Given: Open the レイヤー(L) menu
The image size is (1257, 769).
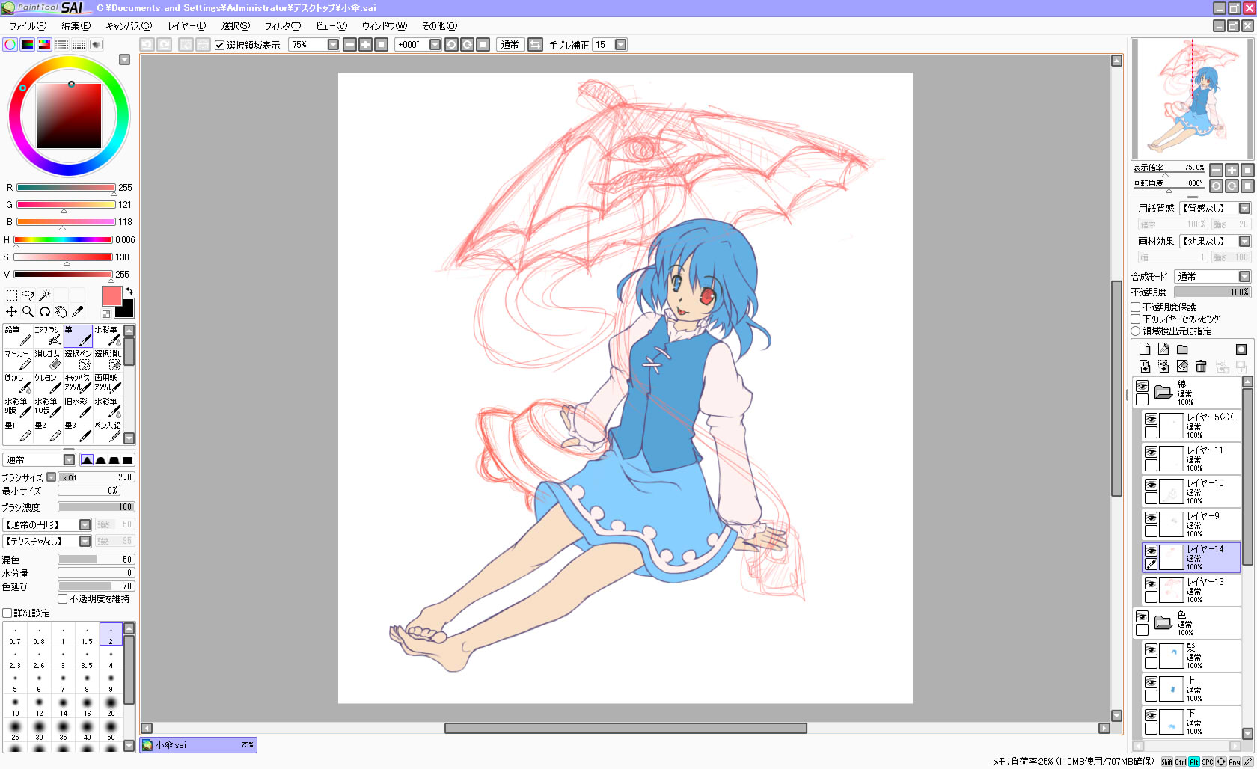Looking at the screenshot, I should tap(186, 26).
